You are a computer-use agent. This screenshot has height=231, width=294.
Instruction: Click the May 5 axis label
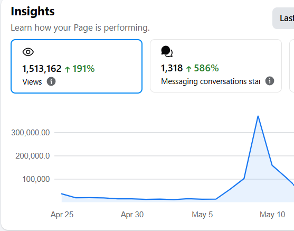pos(202,215)
